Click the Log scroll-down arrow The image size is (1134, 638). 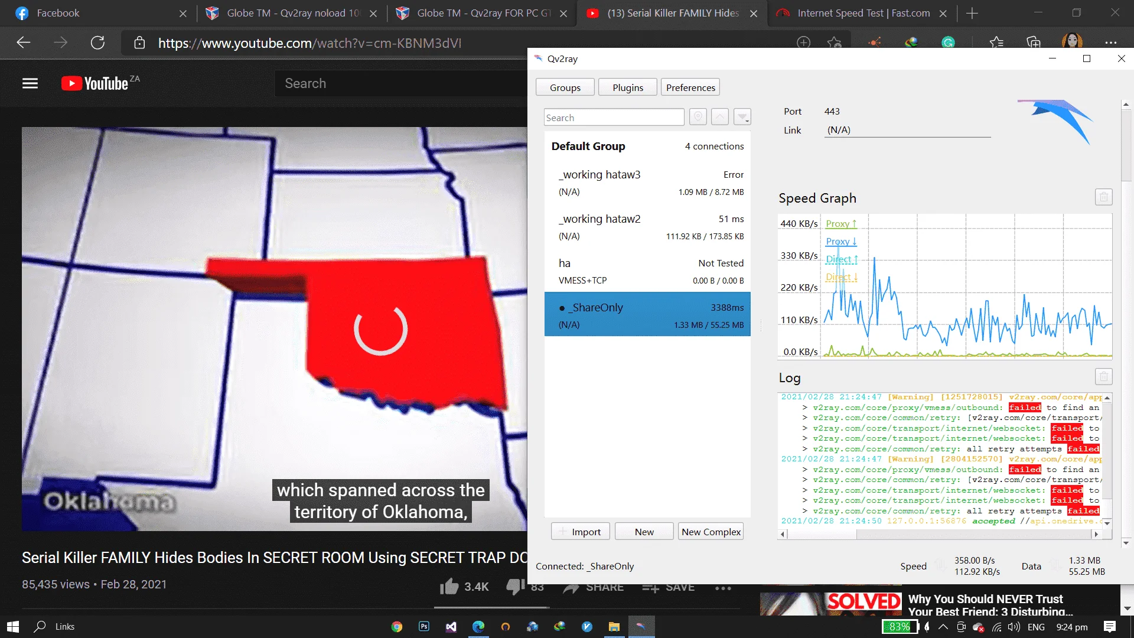tap(1107, 523)
